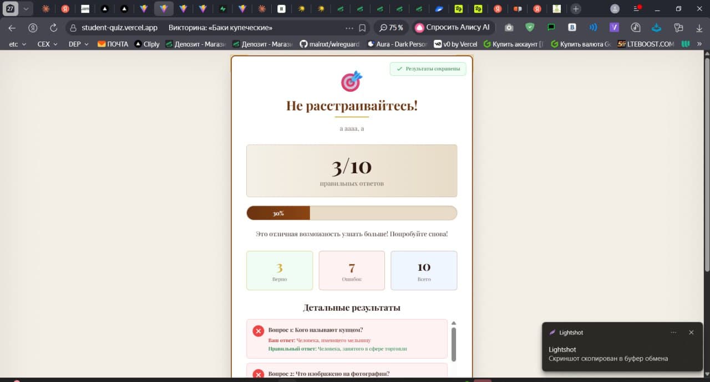This screenshot has width=710, height=382.
Task: Open the VK extension icon
Action: click(x=571, y=27)
